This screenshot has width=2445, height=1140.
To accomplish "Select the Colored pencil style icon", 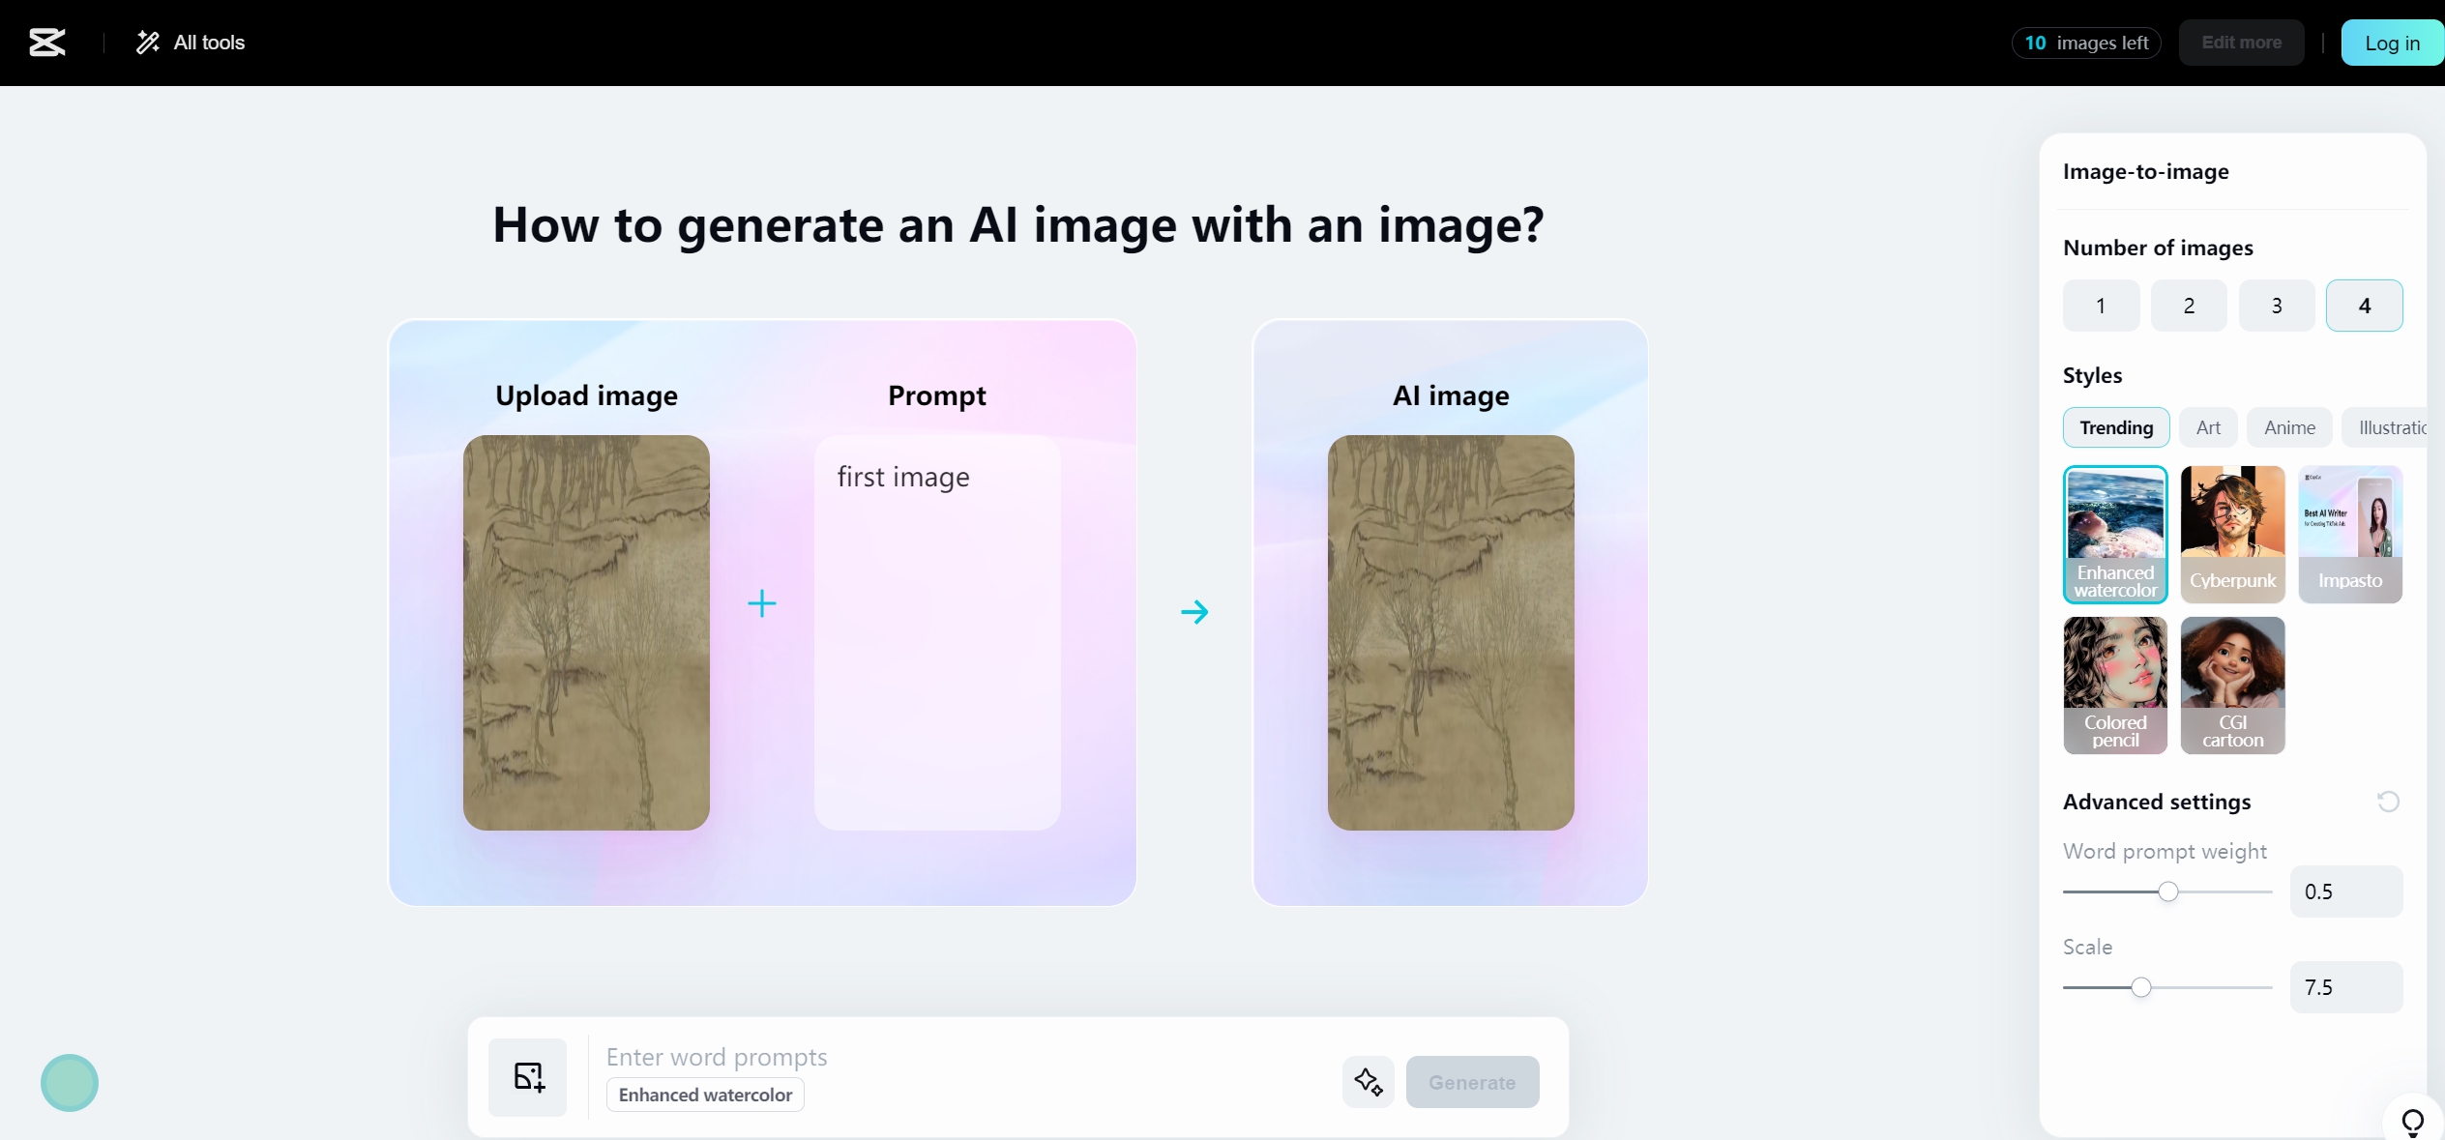I will pyautogui.click(x=2116, y=685).
